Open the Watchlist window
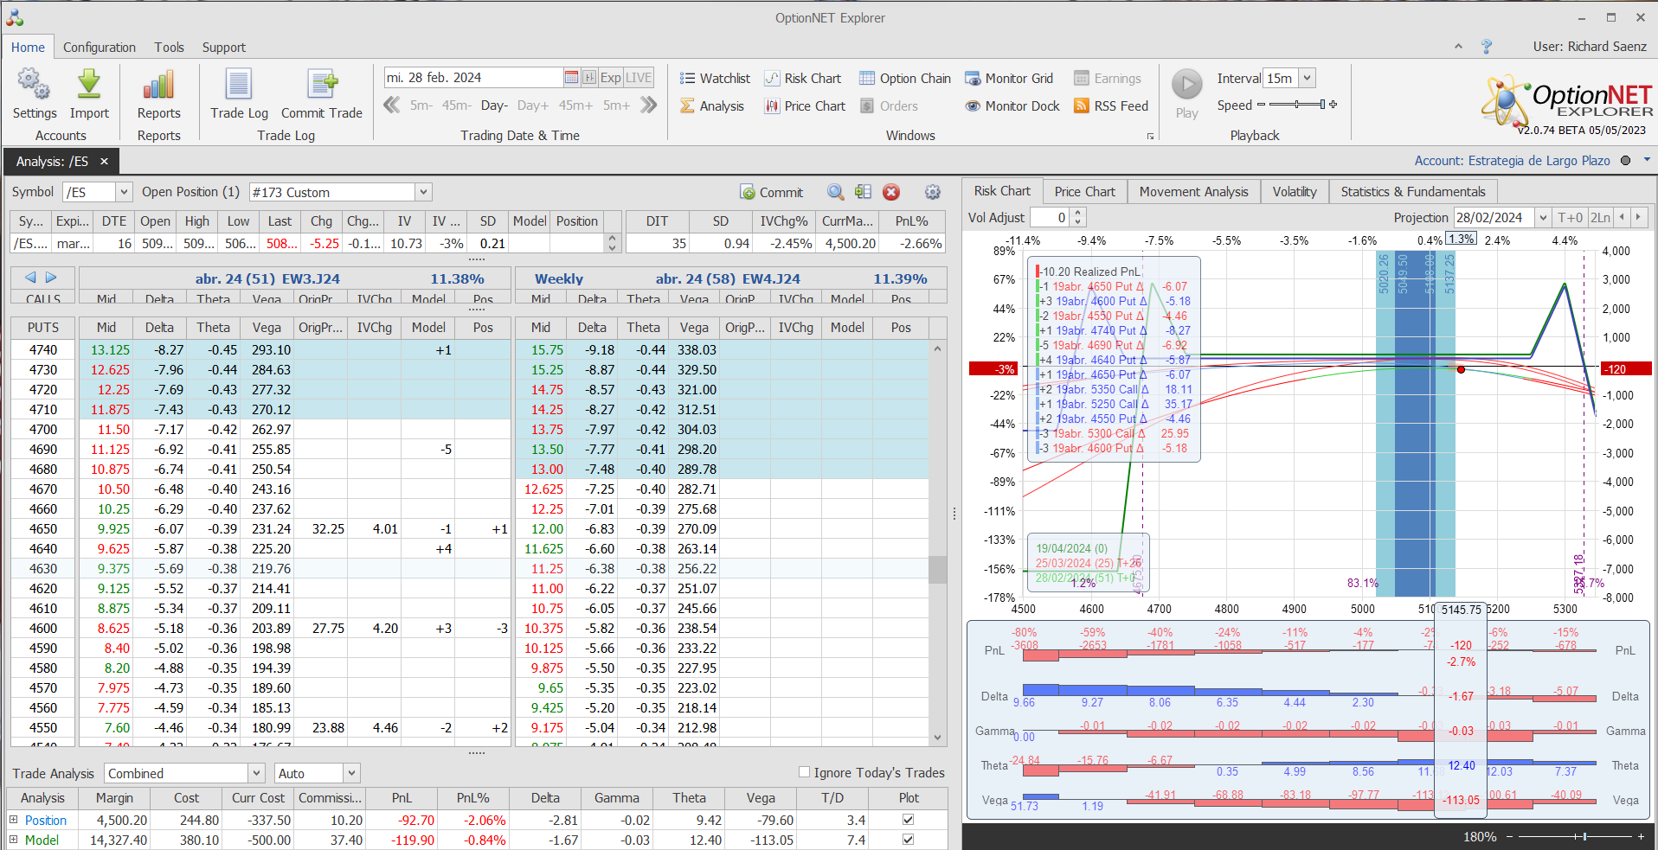This screenshot has width=1658, height=850. tap(715, 79)
